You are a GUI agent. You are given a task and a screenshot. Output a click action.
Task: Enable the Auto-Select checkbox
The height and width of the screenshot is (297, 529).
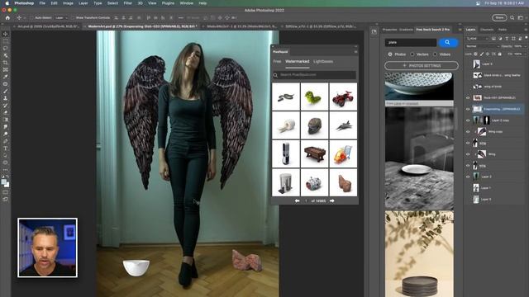click(x=31, y=17)
